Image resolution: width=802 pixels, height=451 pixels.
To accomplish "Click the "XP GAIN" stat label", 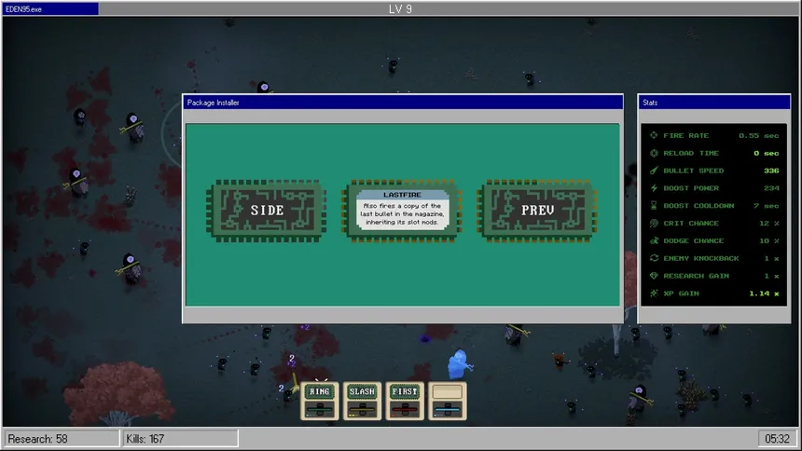I will click(682, 293).
